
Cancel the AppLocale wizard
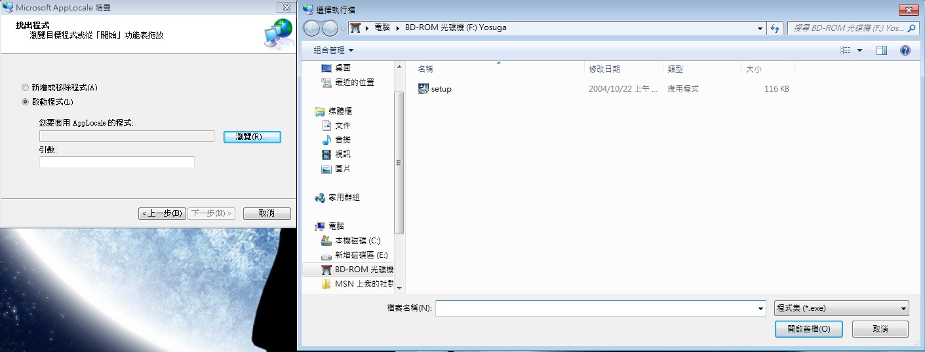pyautogui.click(x=267, y=213)
